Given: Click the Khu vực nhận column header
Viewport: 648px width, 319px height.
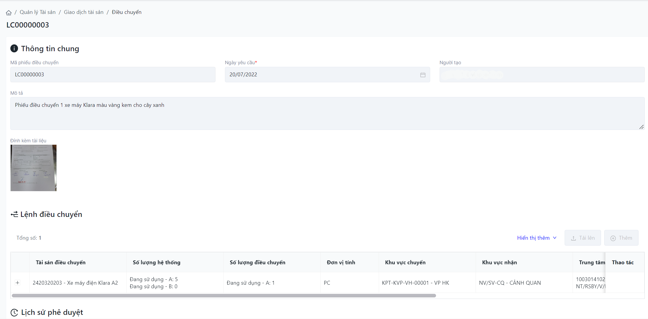Looking at the screenshot, I should pyautogui.click(x=499, y=262).
